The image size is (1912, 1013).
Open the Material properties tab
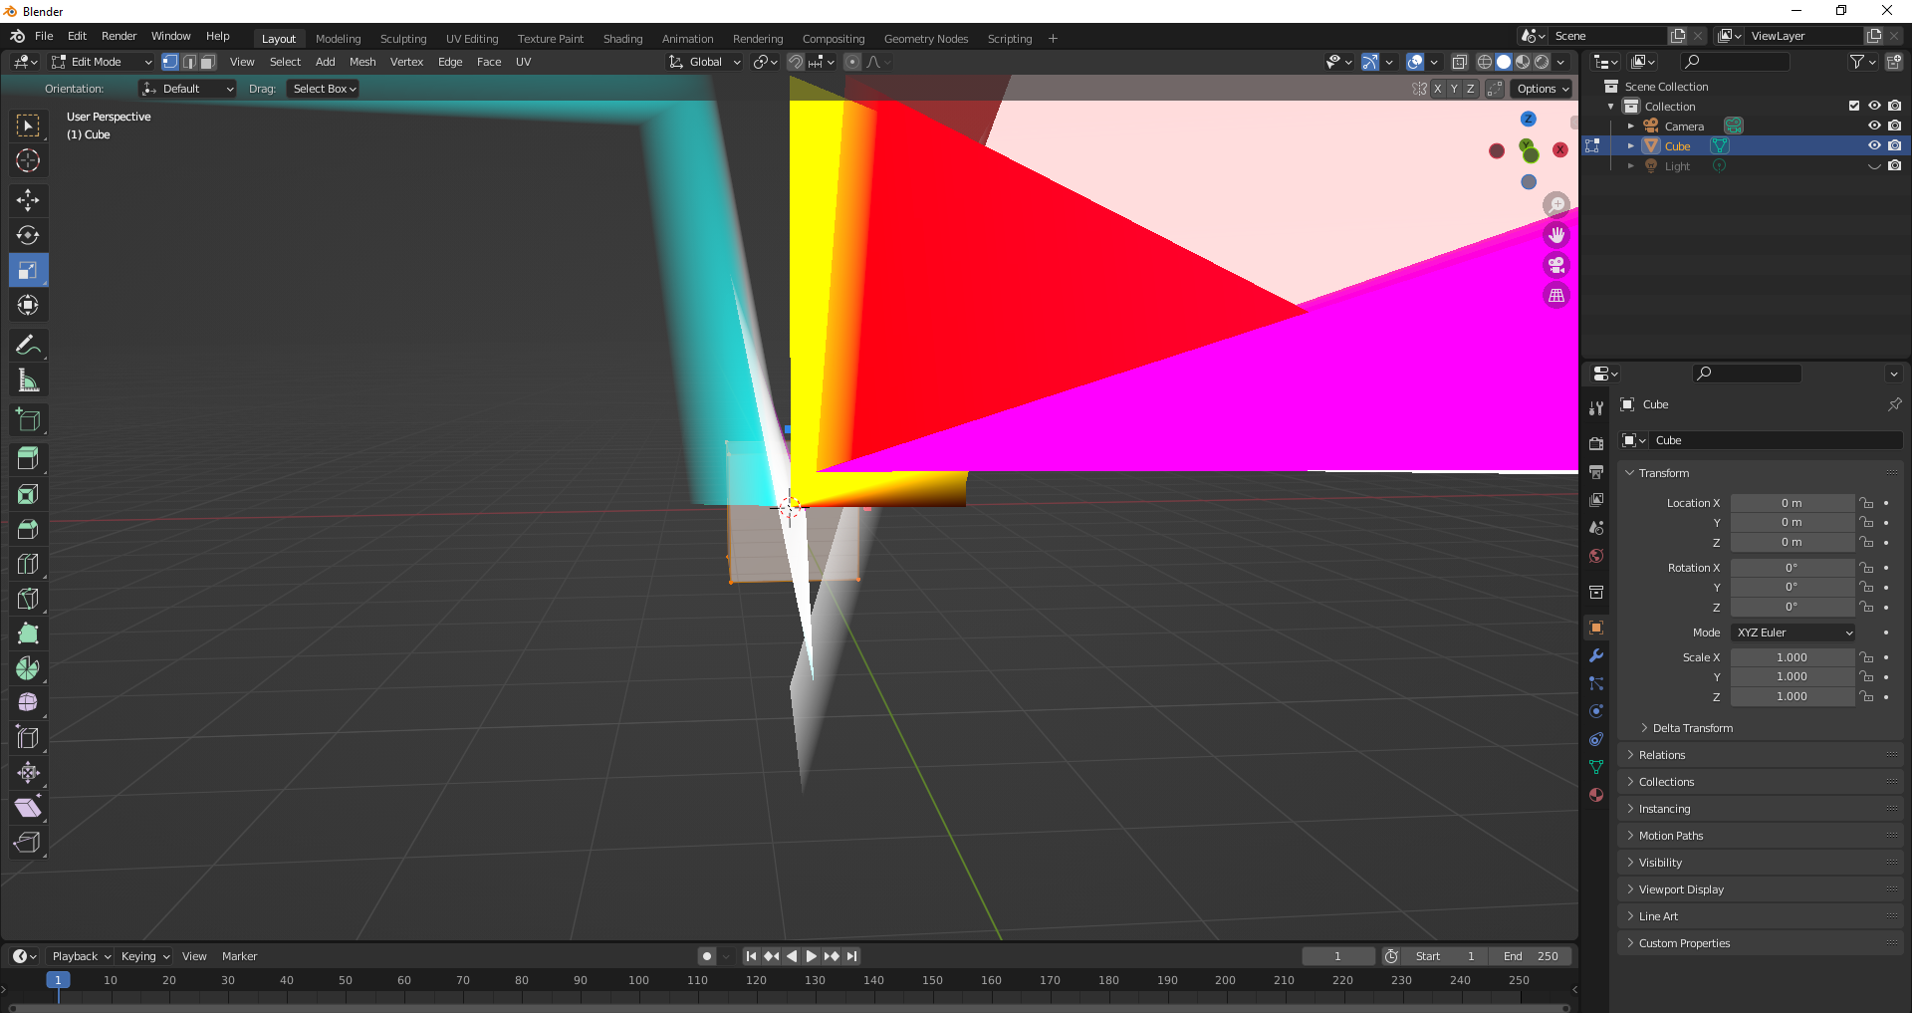pyautogui.click(x=1596, y=795)
